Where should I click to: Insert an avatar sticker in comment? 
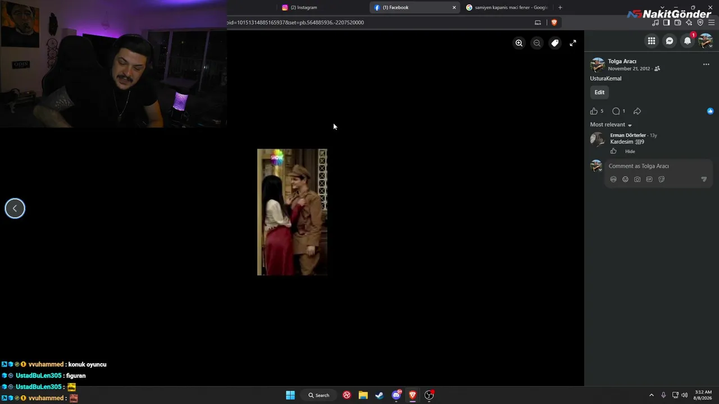[x=613, y=180]
